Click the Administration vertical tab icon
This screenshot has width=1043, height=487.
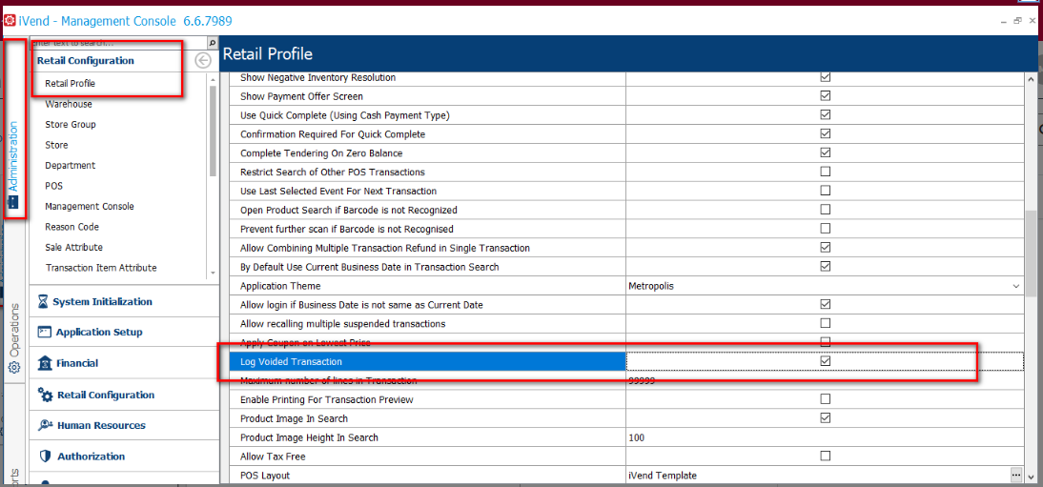[x=14, y=202]
